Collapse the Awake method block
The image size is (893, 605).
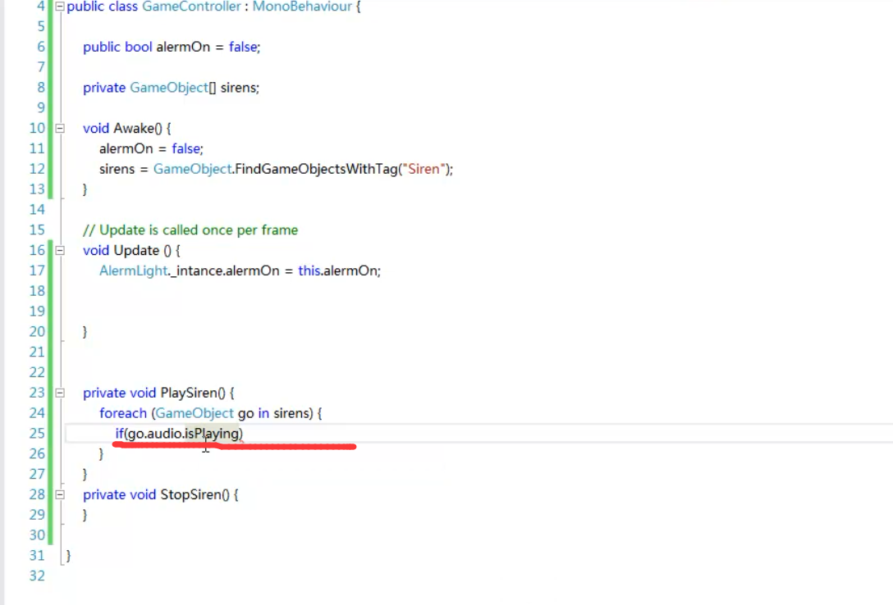pos(60,129)
